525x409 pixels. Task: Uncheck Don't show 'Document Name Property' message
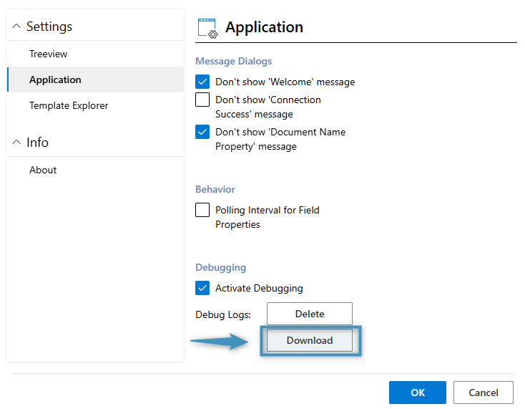(202, 132)
